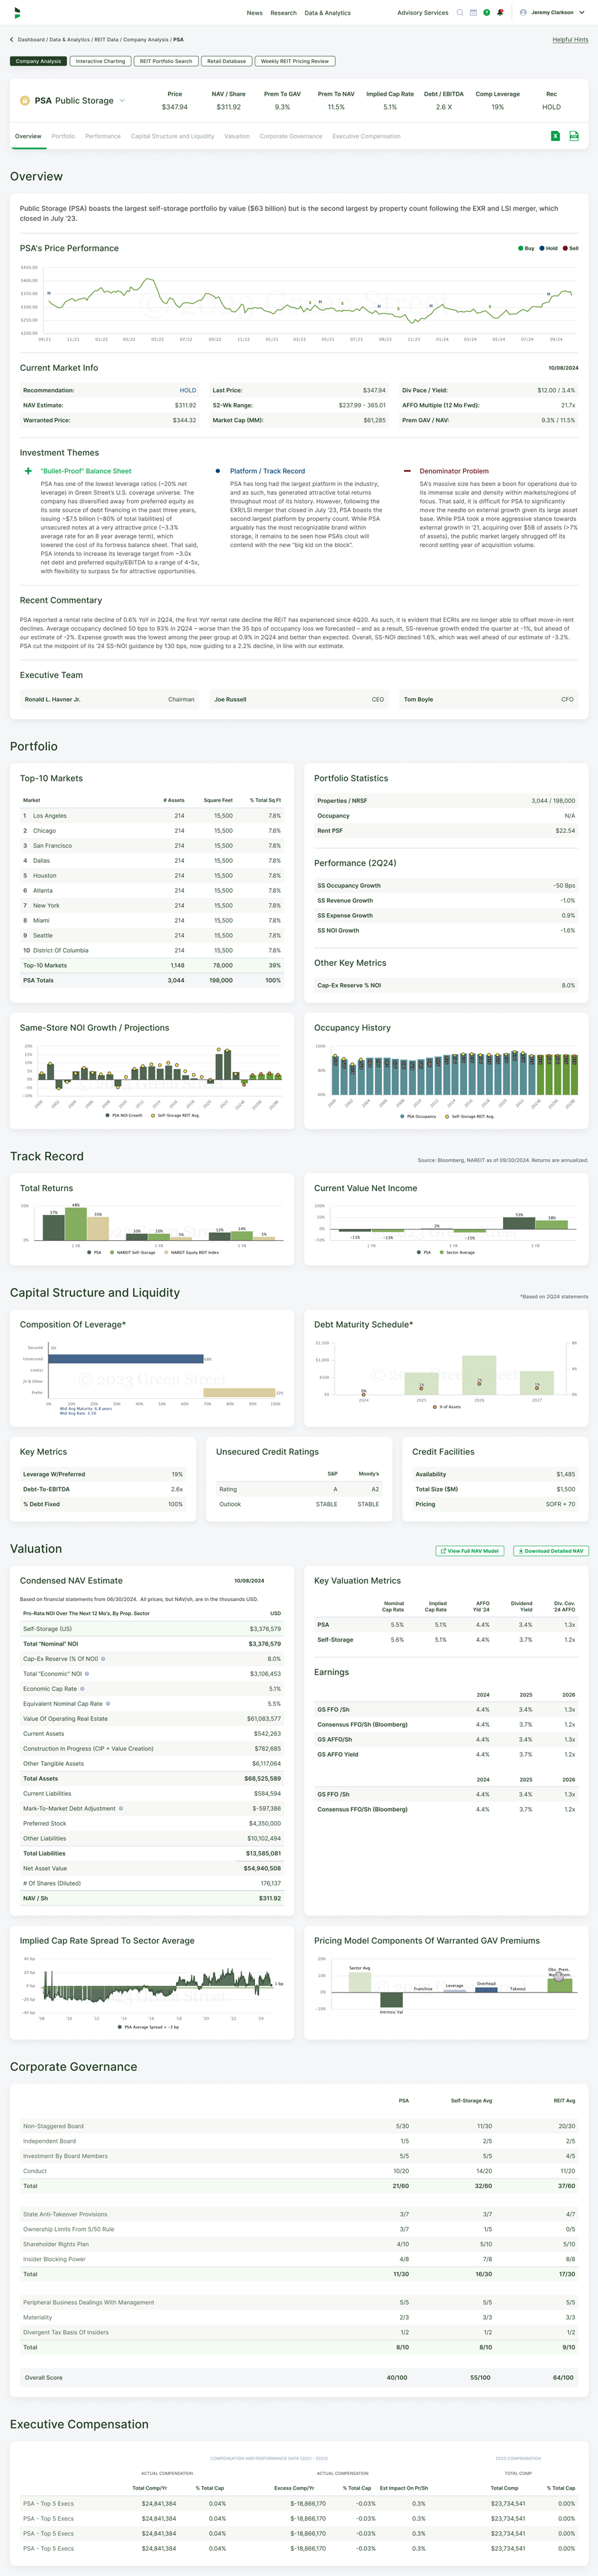Go to Dashboard breadcrumb link
The height and width of the screenshot is (2576, 598).
point(31,40)
